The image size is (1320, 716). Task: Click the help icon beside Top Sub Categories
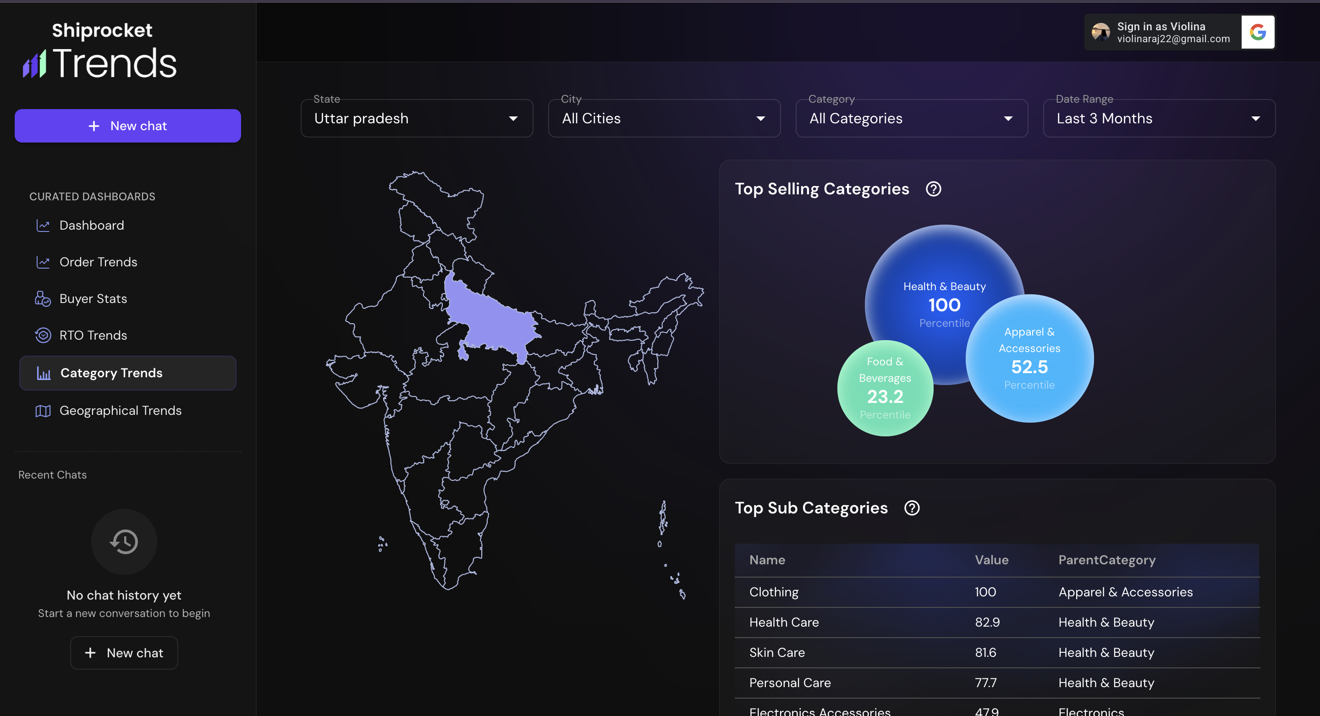[912, 508]
